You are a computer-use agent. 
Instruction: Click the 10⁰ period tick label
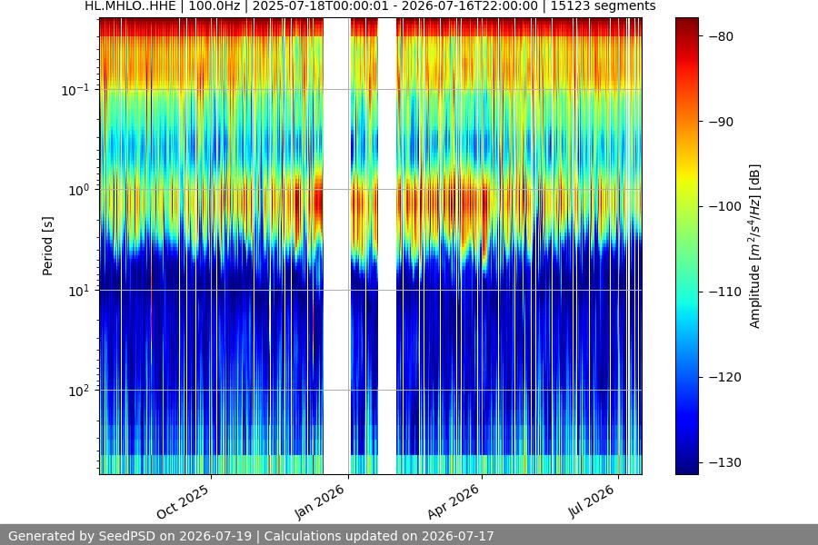coord(79,190)
